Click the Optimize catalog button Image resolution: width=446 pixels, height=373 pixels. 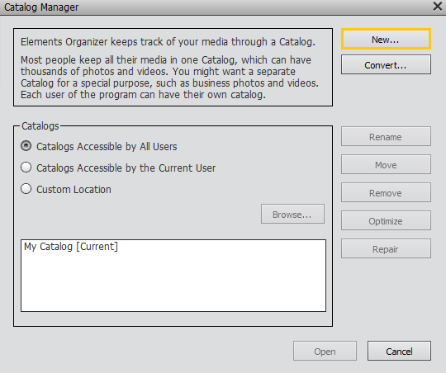pos(386,220)
